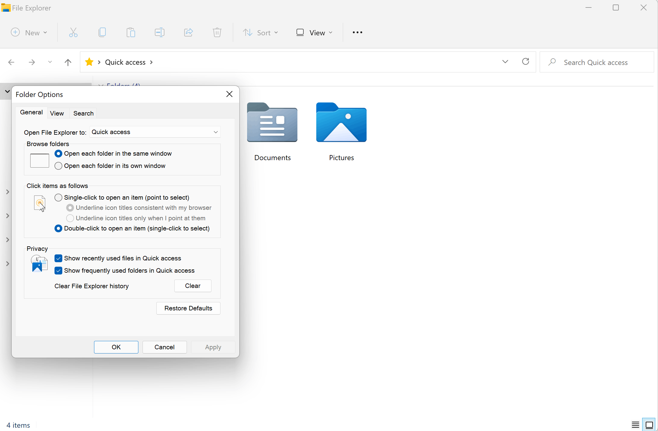
Task: Uncheck Show recently used files in Quick access
Action: [x=58, y=258]
